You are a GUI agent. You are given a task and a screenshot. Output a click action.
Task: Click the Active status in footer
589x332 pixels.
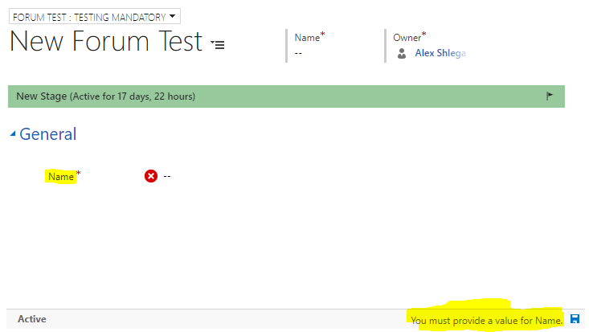point(32,319)
